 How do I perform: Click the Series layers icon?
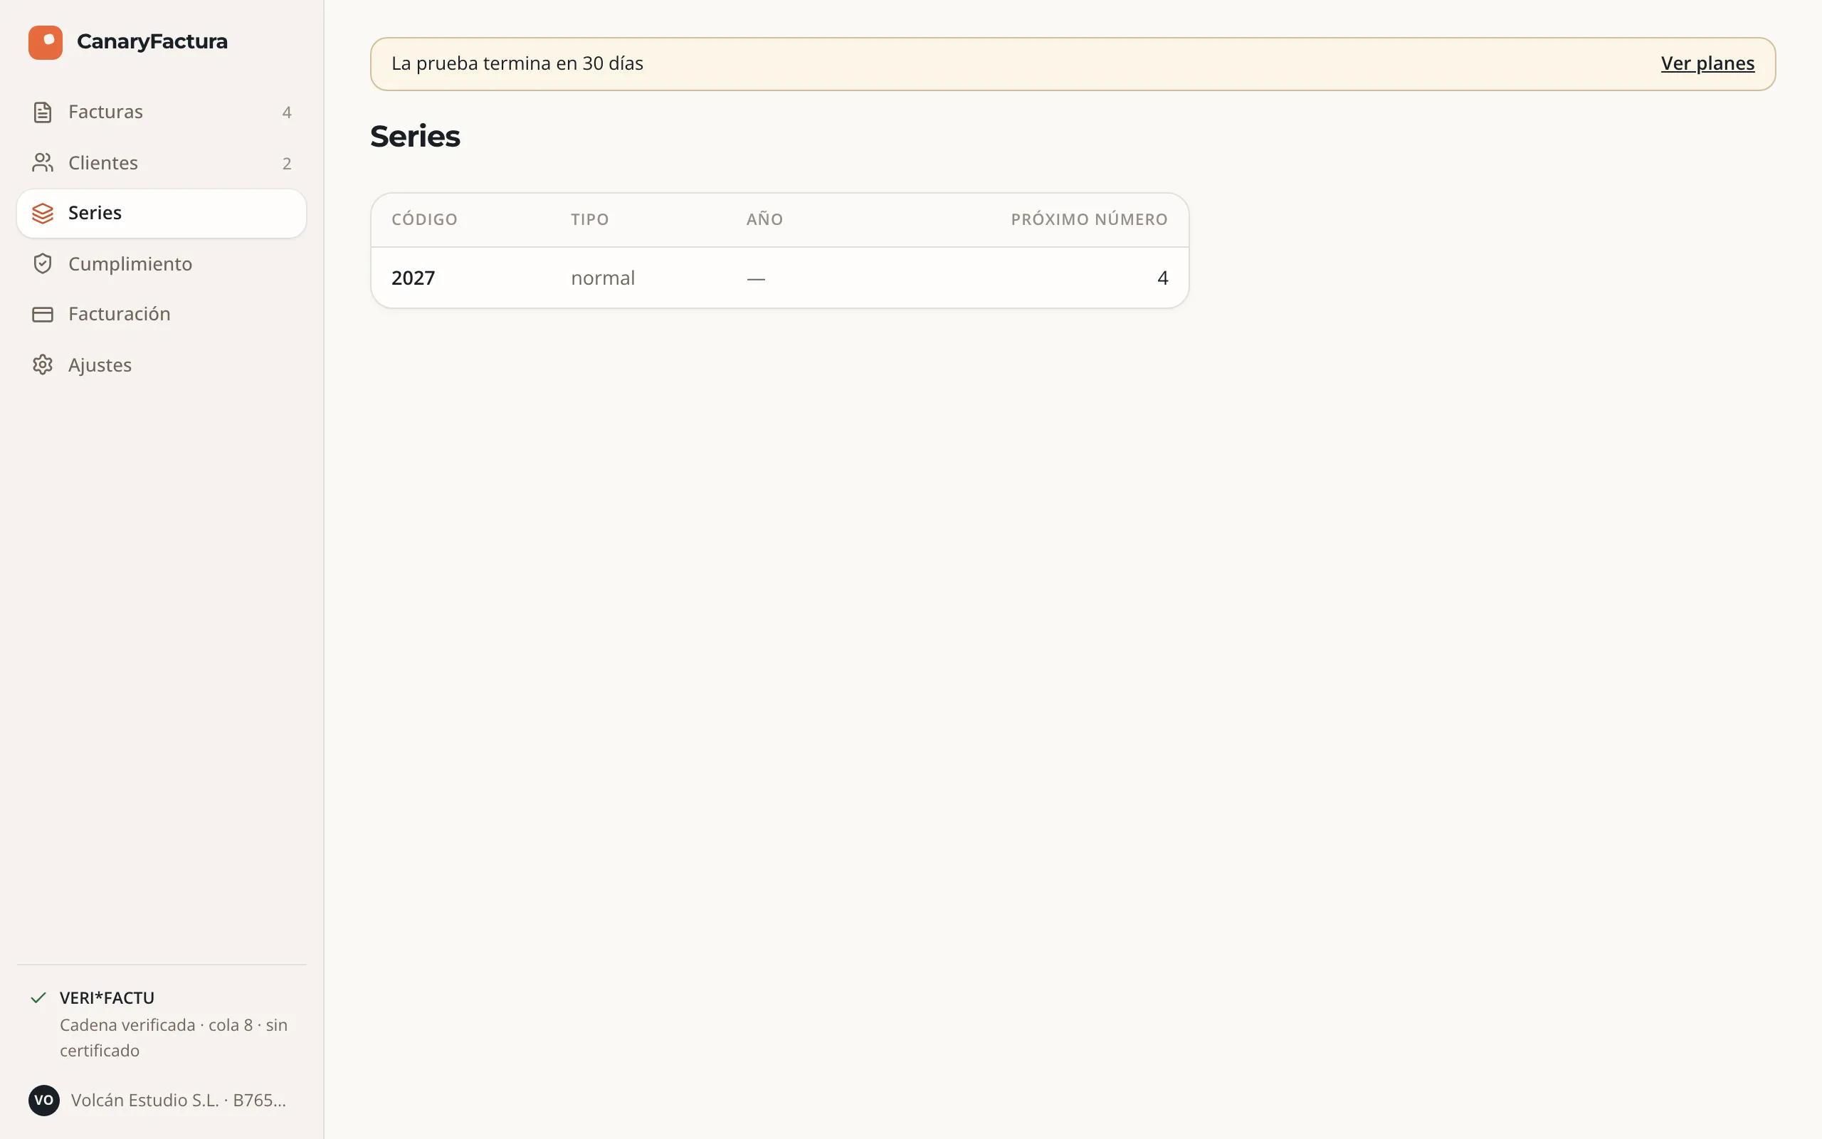43,213
